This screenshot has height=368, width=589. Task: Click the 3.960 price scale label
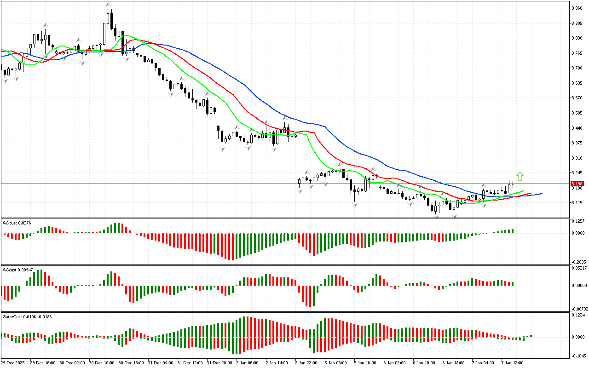coord(576,8)
